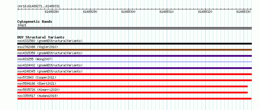Click the red bar for nsv5935726
Screen dimensions: 260x110
tap(133, 93)
